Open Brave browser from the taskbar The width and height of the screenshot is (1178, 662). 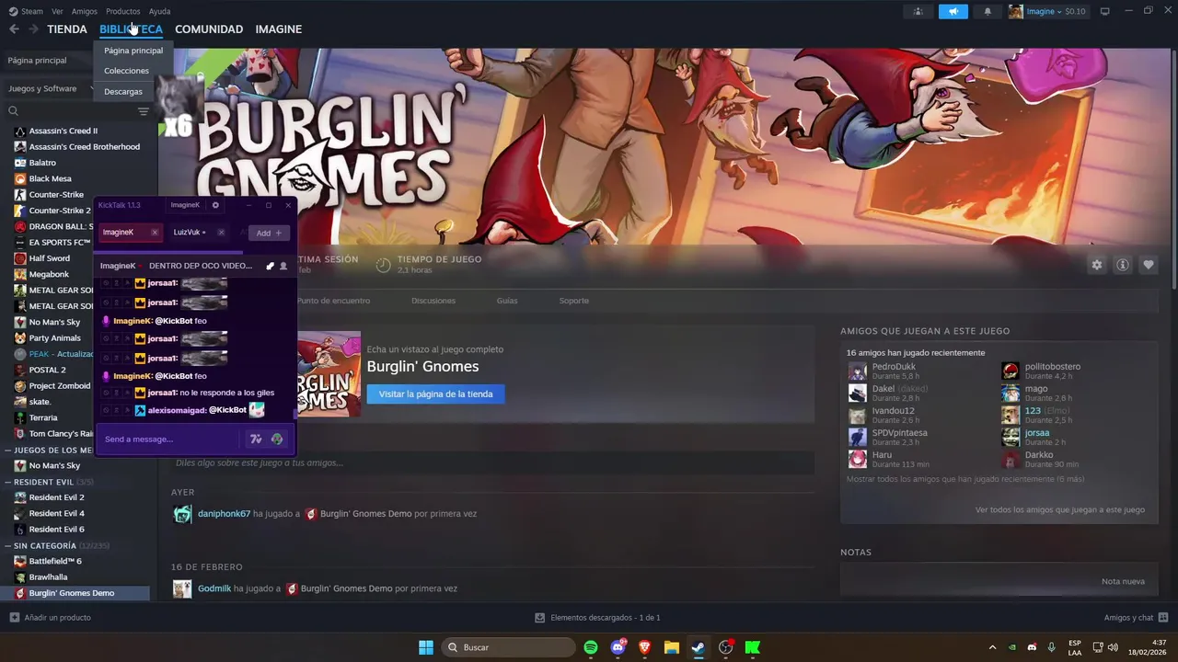click(x=644, y=647)
